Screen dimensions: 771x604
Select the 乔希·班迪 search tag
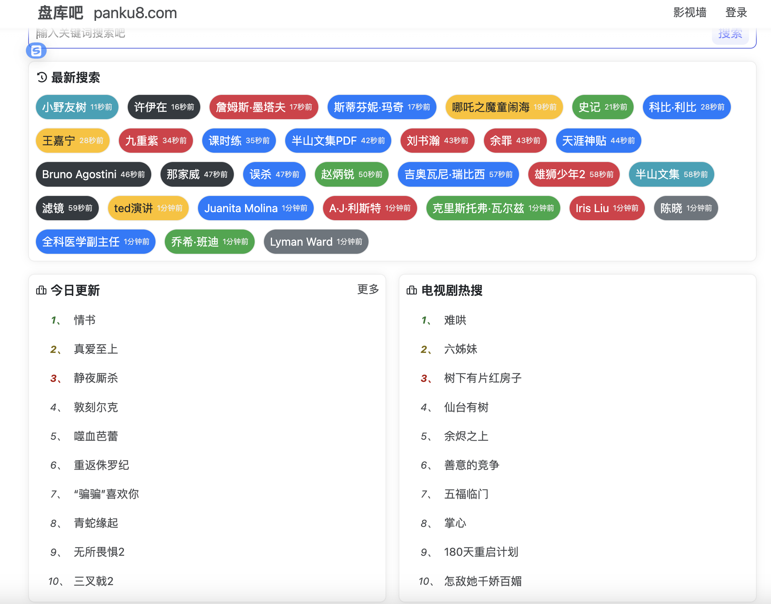coord(210,242)
